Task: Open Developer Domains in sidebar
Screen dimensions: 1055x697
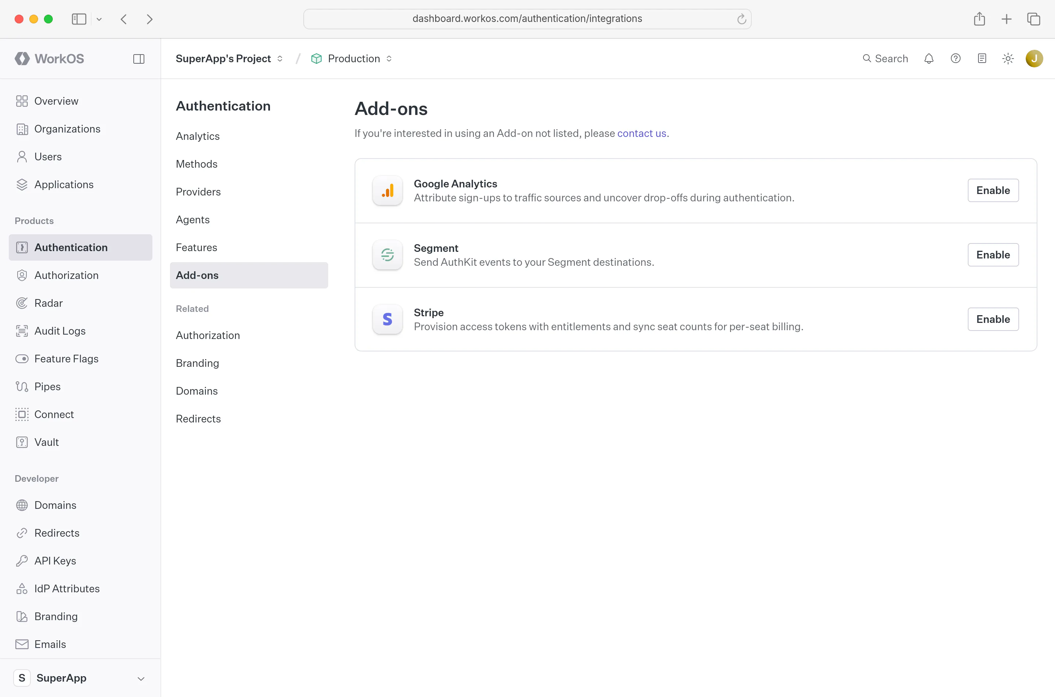Action: [81, 505]
